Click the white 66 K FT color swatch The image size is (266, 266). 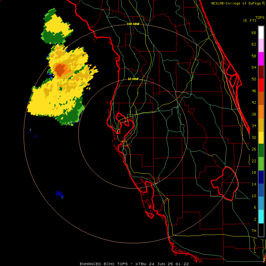(261, 33)
